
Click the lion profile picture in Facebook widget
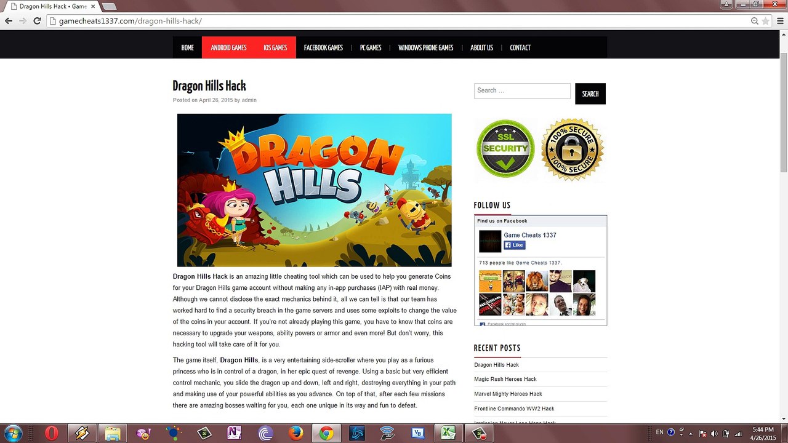click(x=537, y=281)
